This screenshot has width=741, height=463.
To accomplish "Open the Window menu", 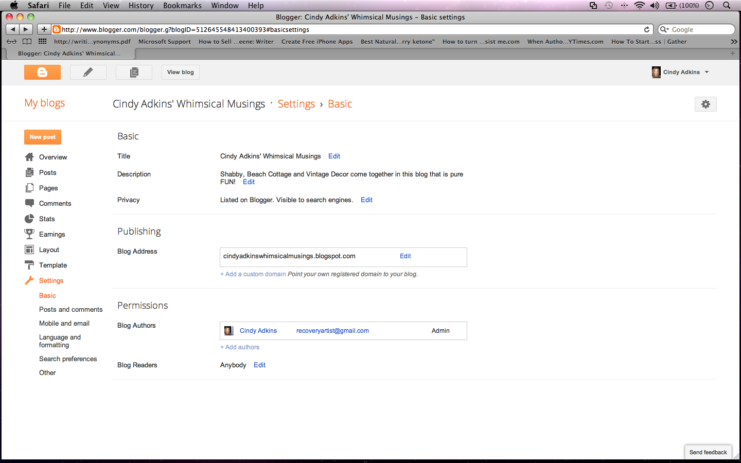I will pos(225,5).
